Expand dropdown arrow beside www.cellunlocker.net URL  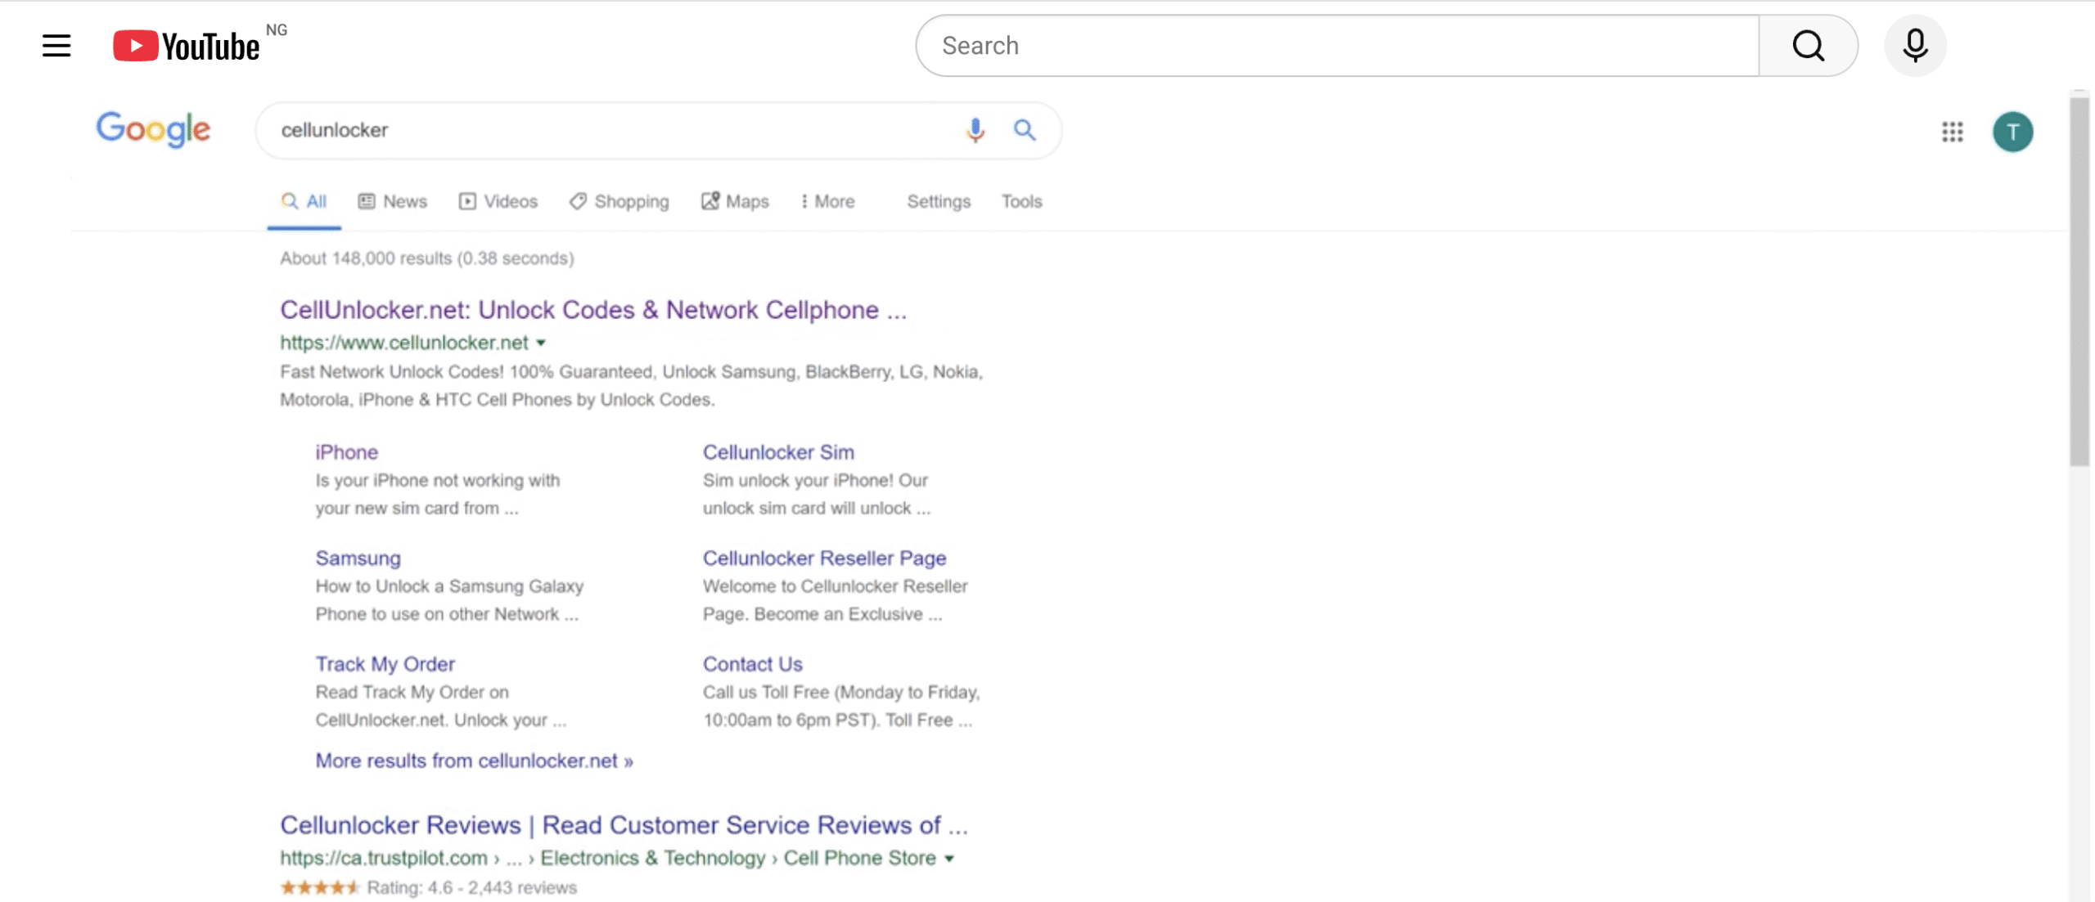point(541,343)
